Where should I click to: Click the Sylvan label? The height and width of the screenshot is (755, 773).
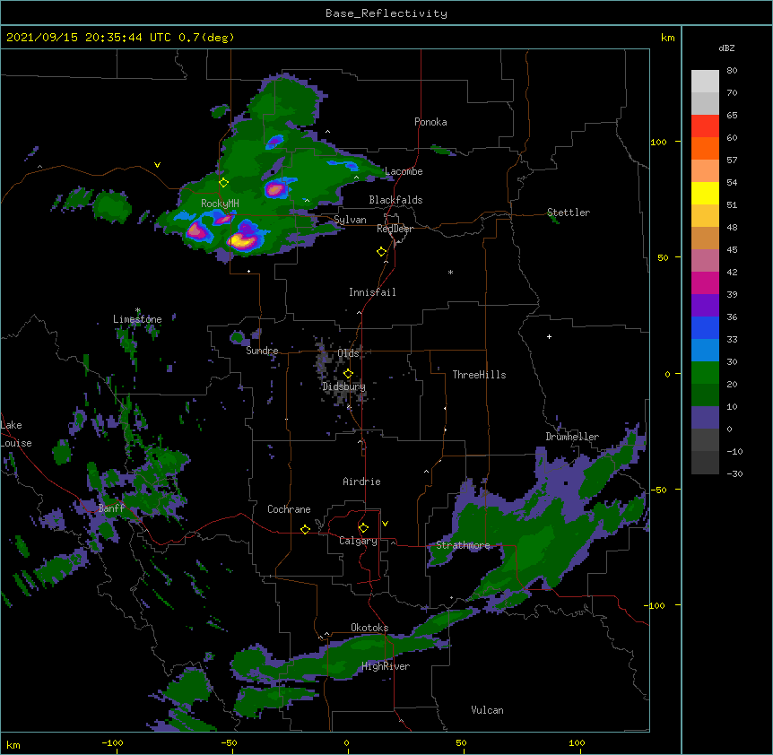[350, 220]
